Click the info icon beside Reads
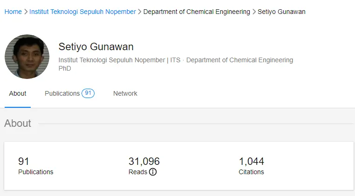The image size is (355, 196). [153, 172]
